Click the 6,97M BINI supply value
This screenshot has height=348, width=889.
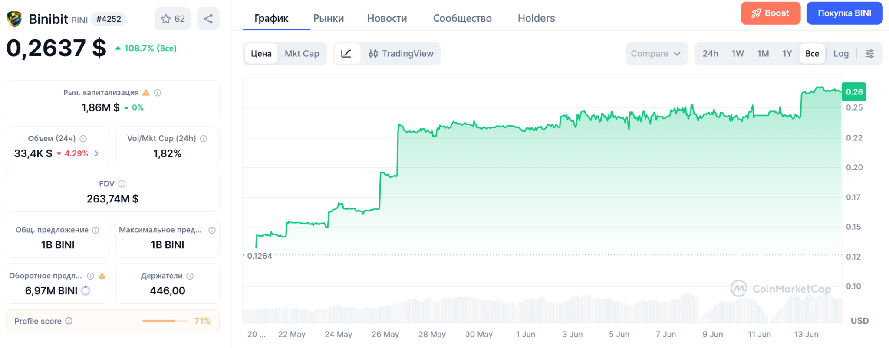(51, 291)
